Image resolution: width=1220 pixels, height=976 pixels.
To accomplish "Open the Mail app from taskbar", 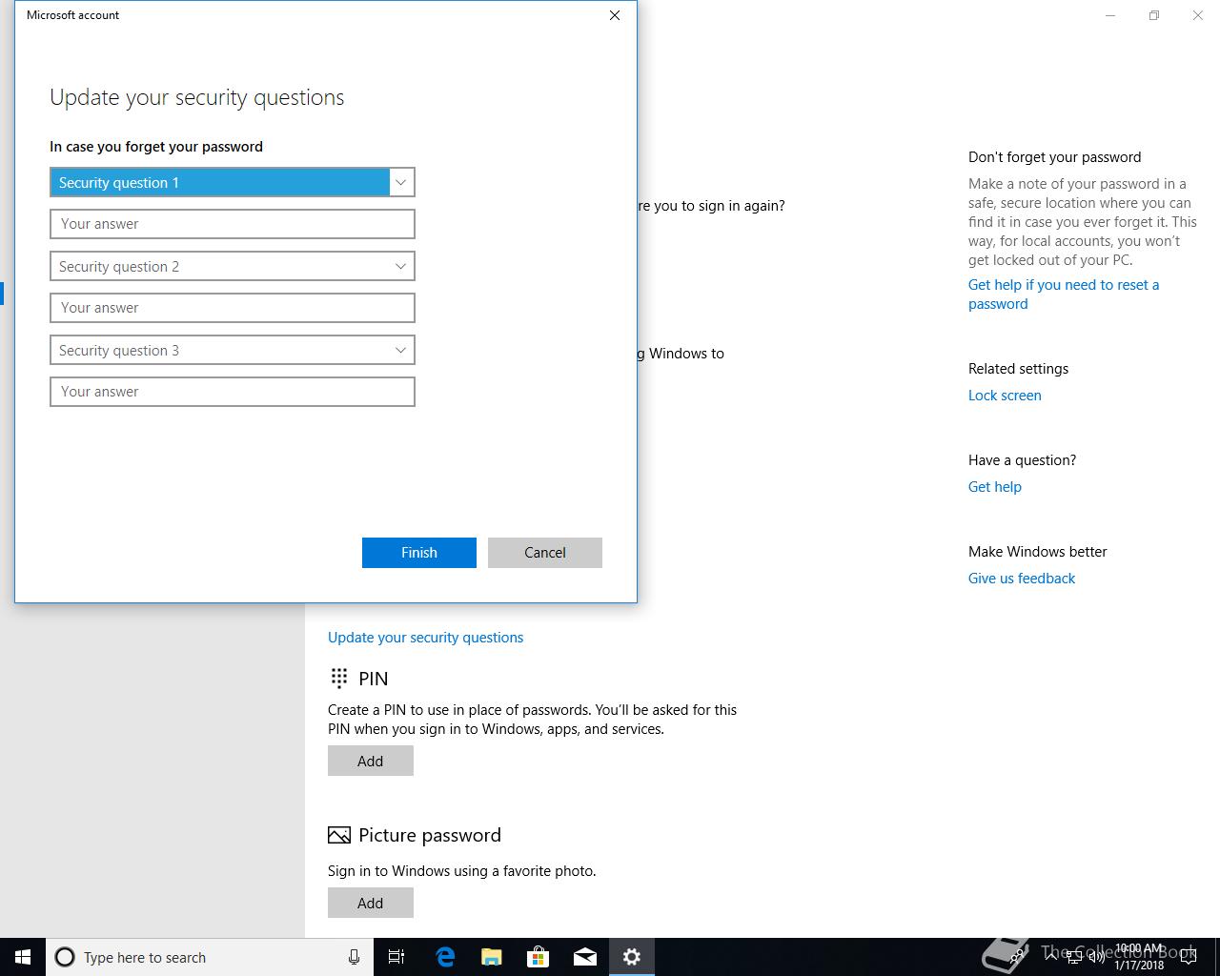I will (x=584, y=957).
